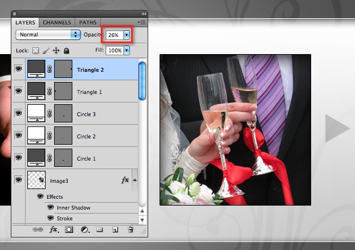Screen dimensions: 355x250
Task: Select the Circle 1 layer name
Action: tap(86, 158)
